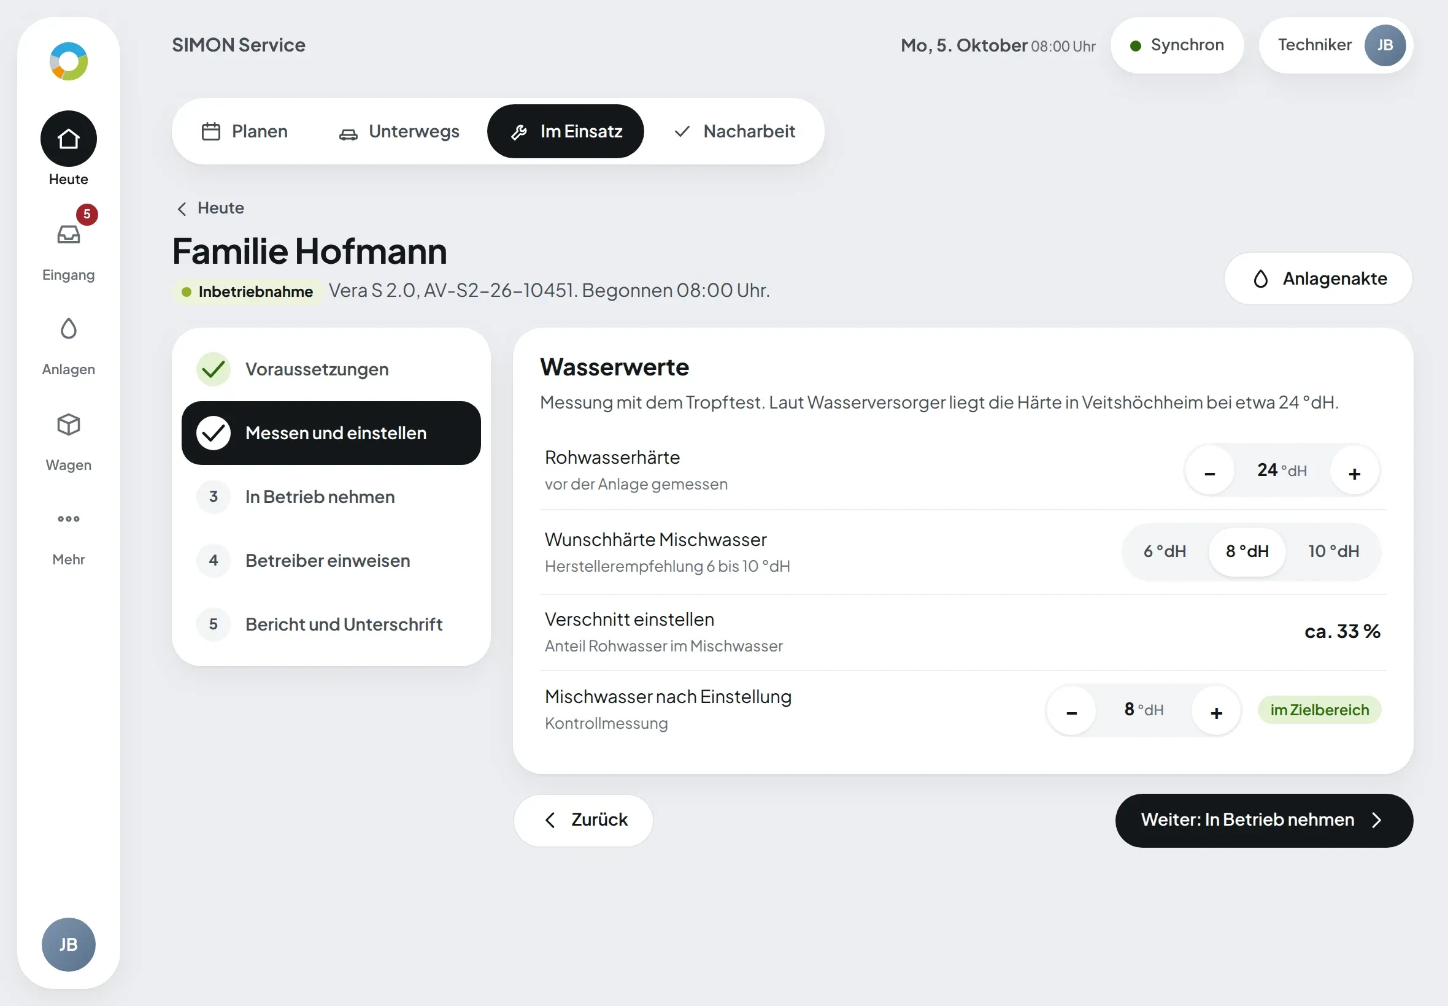Click Weiter: In Betrieb nehmen
Viewport: 1448px width, 1006px height.
click(x=1264, y=820)
